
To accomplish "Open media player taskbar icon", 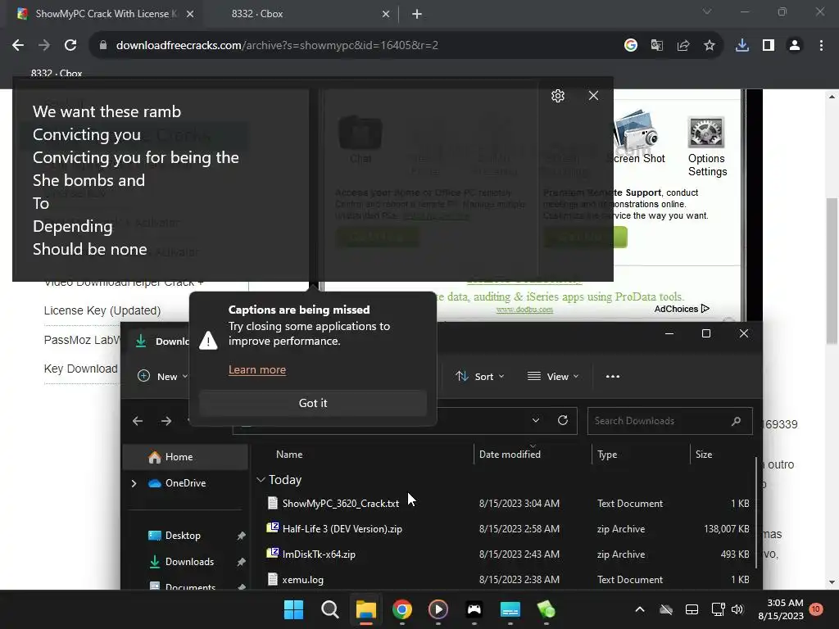I will click(x=438, y=609).
